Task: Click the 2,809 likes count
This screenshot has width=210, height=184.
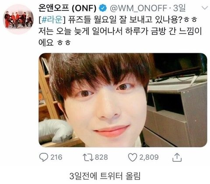Action: pos(149,157)
